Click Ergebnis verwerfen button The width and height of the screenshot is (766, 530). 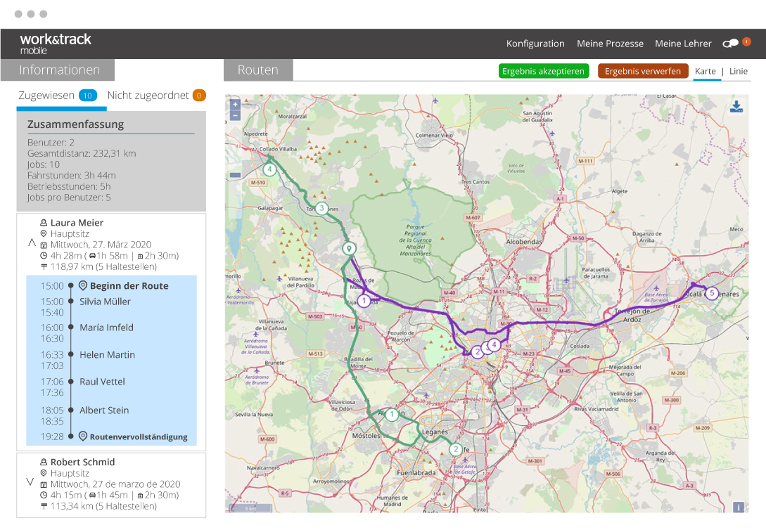pyautogui.click(x=643, y=71)
